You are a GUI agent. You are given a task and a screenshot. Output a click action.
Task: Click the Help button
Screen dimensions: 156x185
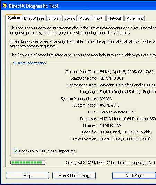27,176
